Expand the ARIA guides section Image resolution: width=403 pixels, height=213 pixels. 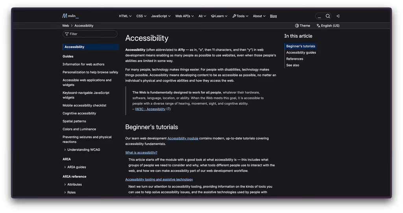(x=65, y=167)
